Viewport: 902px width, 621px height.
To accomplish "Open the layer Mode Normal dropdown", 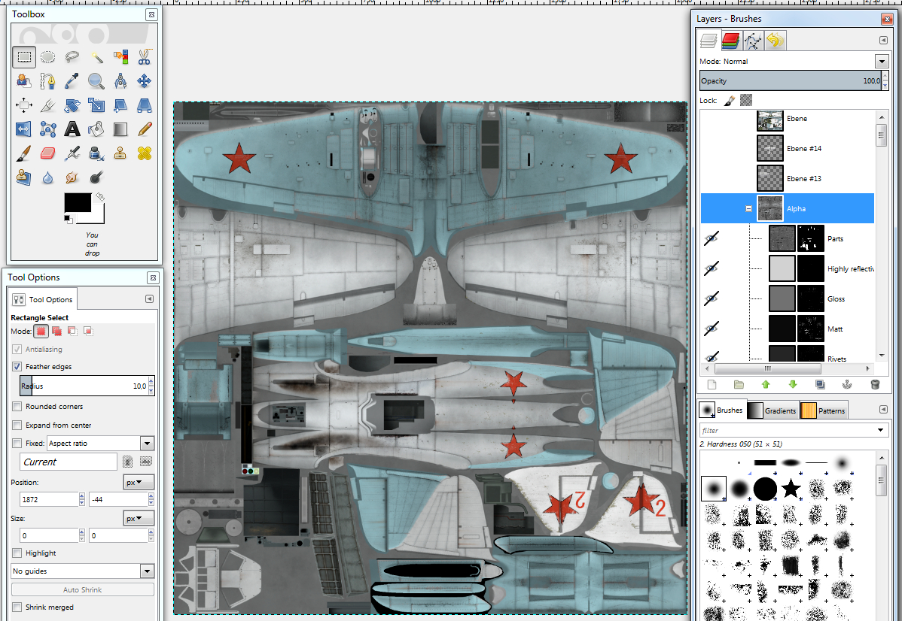I will tap(881, 62).
